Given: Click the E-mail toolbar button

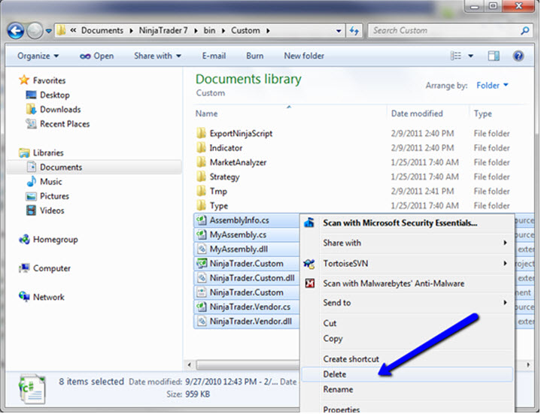Looking at the screenshot, I should point(214,56).
